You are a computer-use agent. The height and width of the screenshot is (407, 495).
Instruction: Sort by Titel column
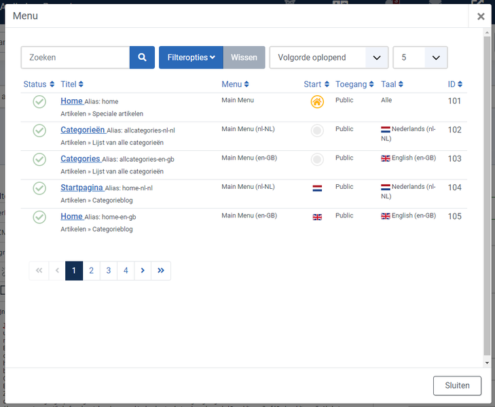[72, 84]
